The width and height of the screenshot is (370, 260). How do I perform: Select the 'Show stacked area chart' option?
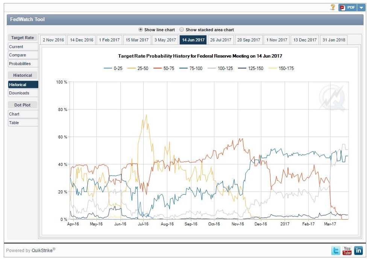(182, 29)
